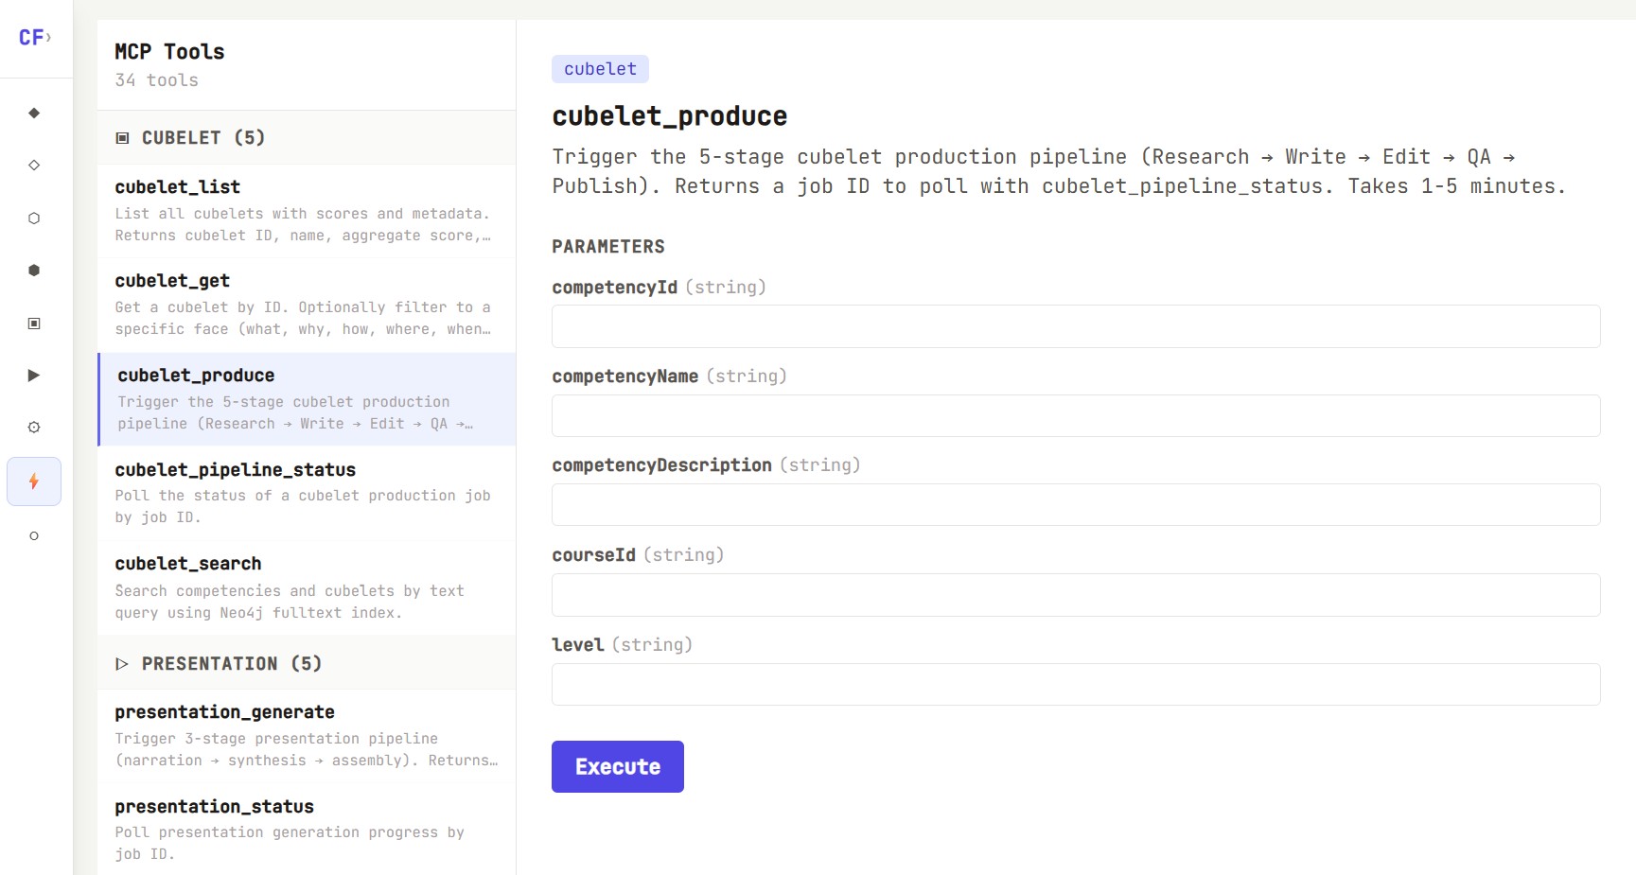Viewport: 1636px width, 875px height.
Task: Click the outlined diamond sidebar icon
Action: (34, 166)
